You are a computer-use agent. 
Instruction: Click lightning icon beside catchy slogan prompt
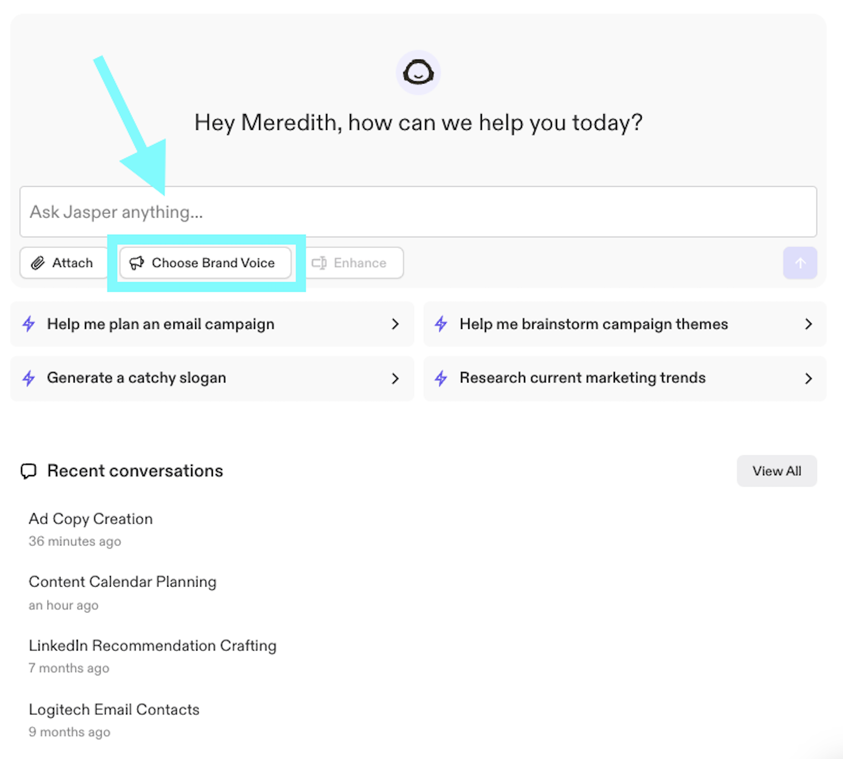point(29,378)
